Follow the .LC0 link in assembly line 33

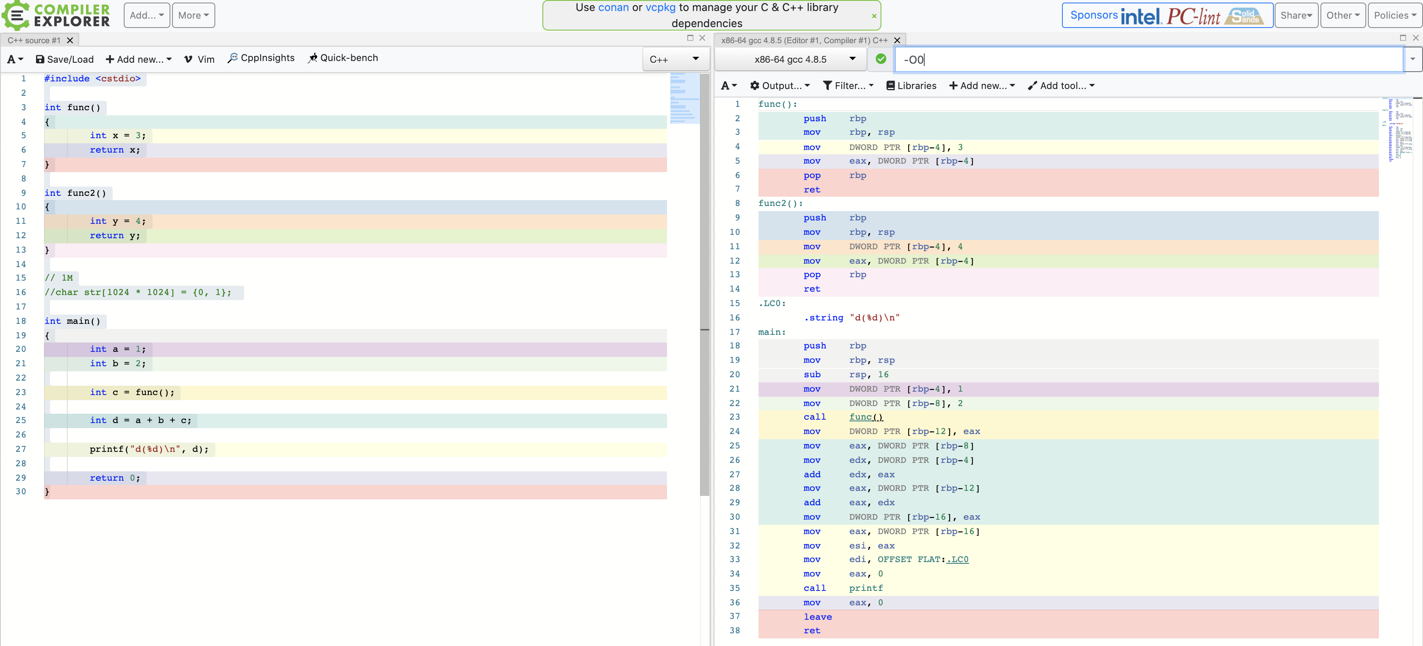click(957, 560)
